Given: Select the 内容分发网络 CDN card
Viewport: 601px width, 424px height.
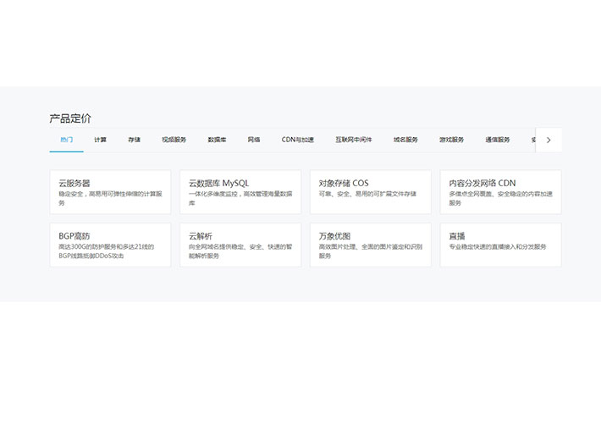Looking at the screenshot, I should pyautogui.click(x=500, y=192).
